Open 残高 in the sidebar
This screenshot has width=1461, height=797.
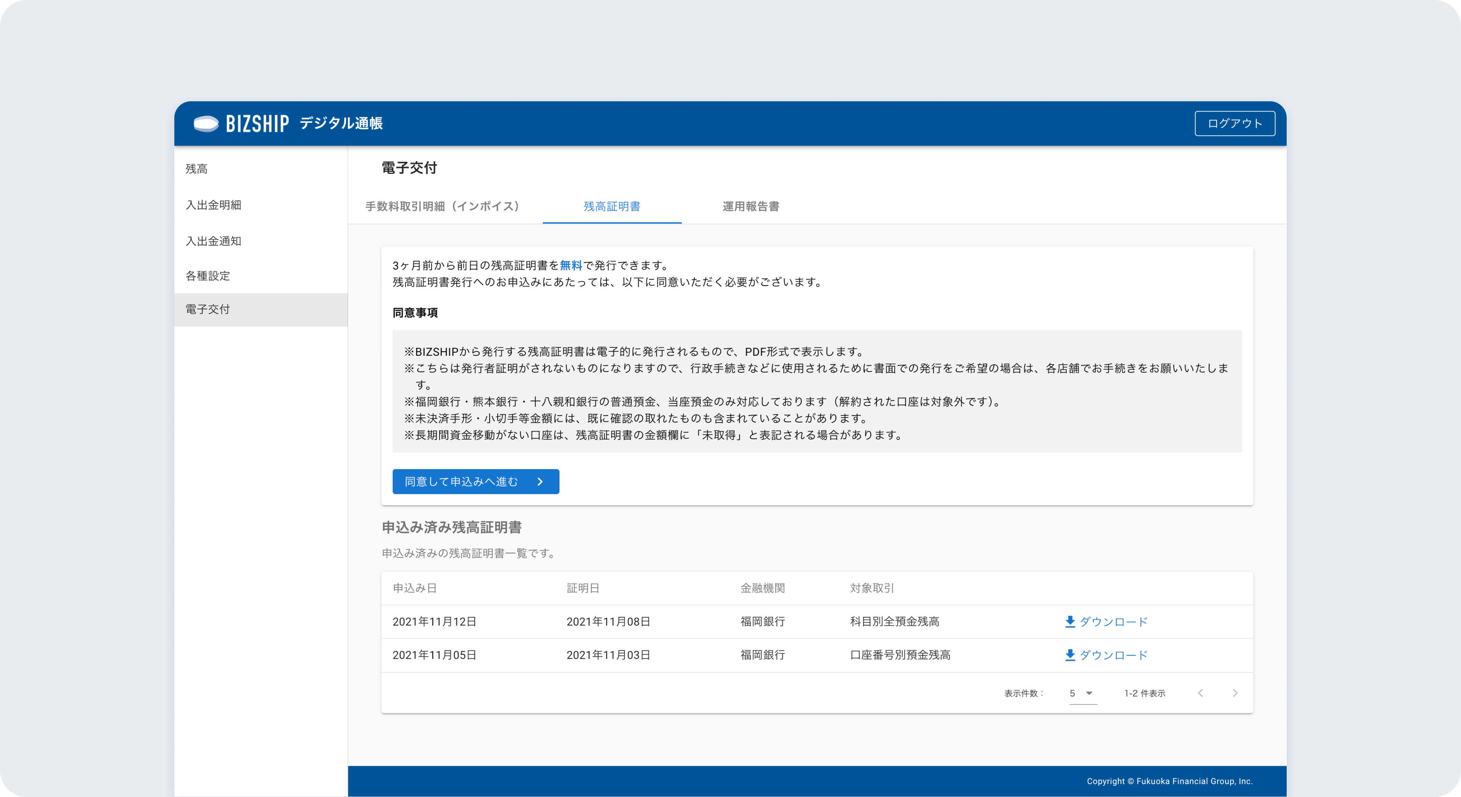click(261, 169)
